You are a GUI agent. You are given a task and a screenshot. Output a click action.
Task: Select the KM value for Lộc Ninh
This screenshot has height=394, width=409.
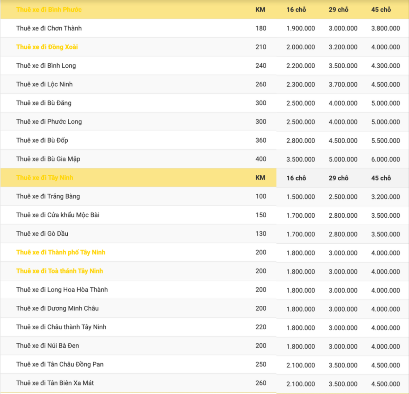(x=261, y=84)
